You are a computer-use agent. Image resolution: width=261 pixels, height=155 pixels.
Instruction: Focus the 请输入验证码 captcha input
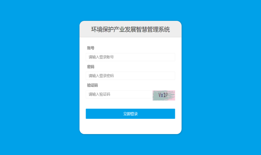[119, 95]
